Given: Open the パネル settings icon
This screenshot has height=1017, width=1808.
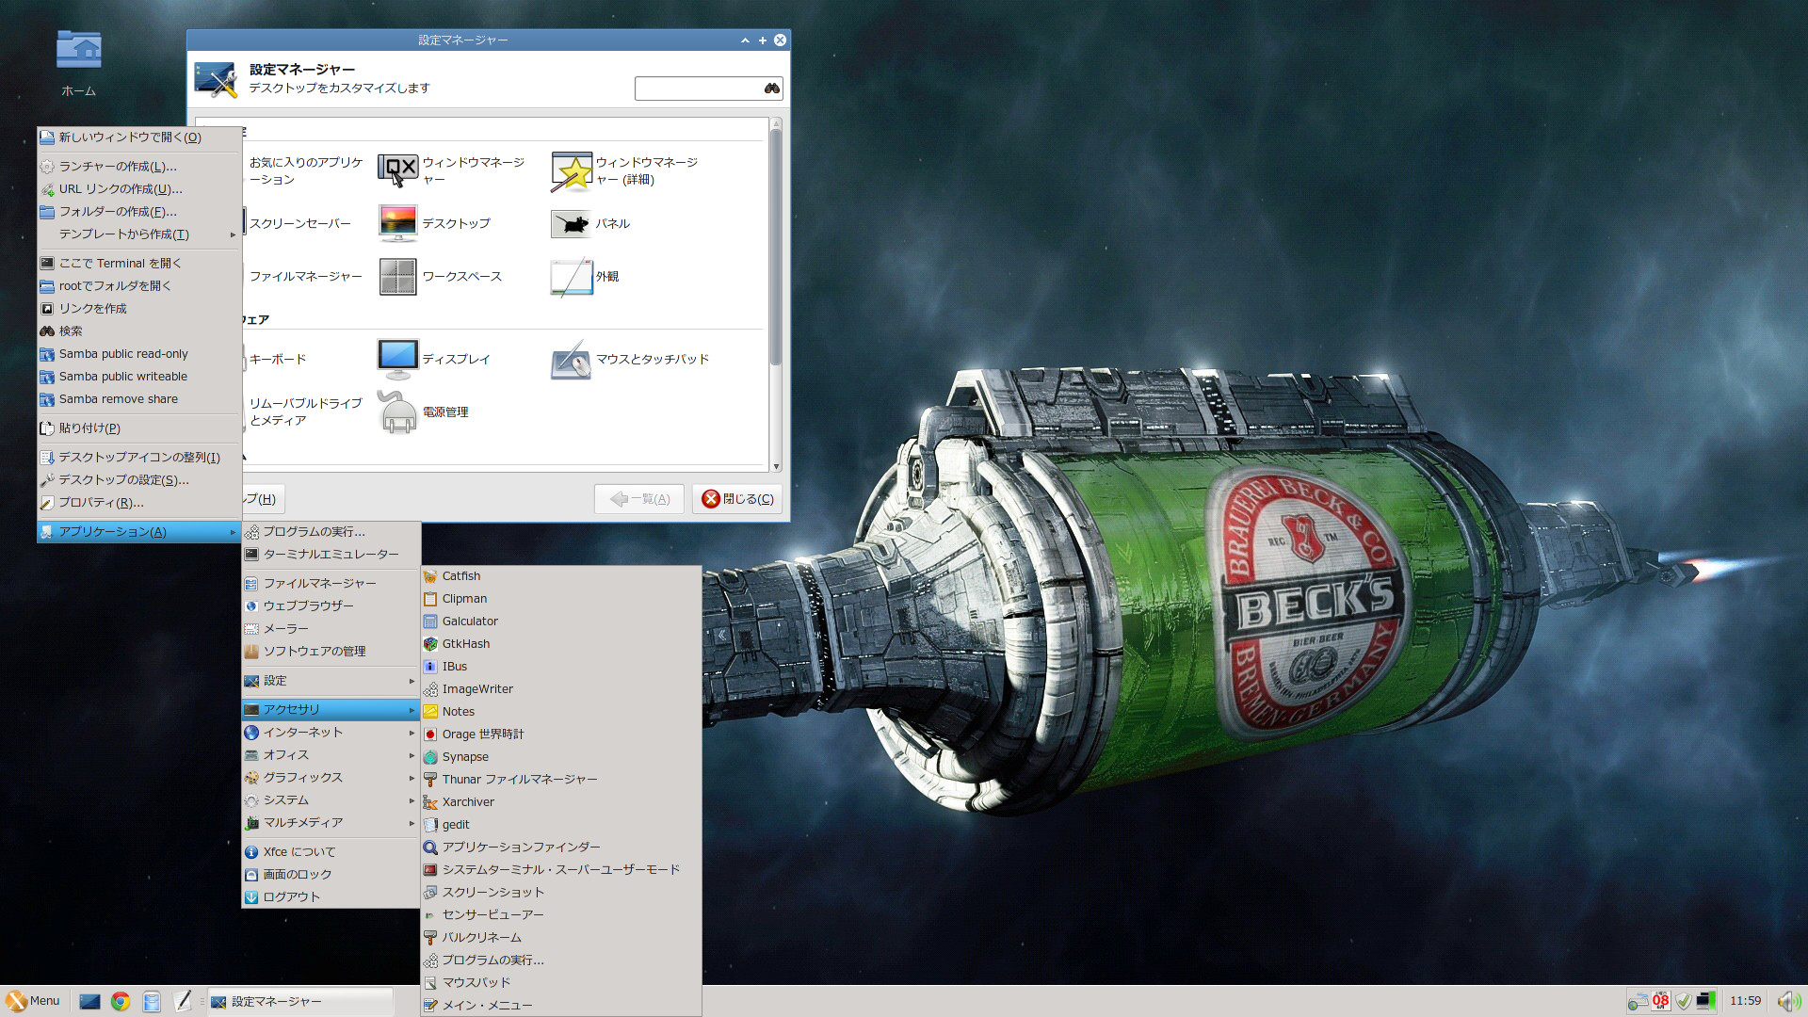Looking at the screenshot, I should 572,223.
